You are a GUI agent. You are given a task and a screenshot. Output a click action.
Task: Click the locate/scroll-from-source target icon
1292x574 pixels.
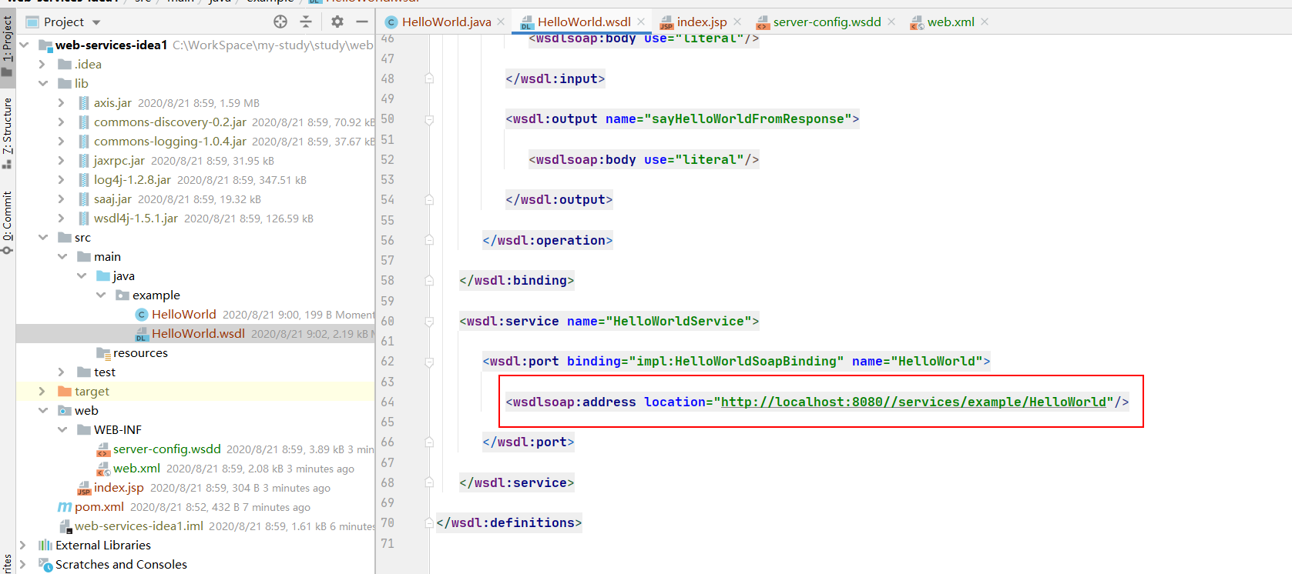tap(280, 22)
